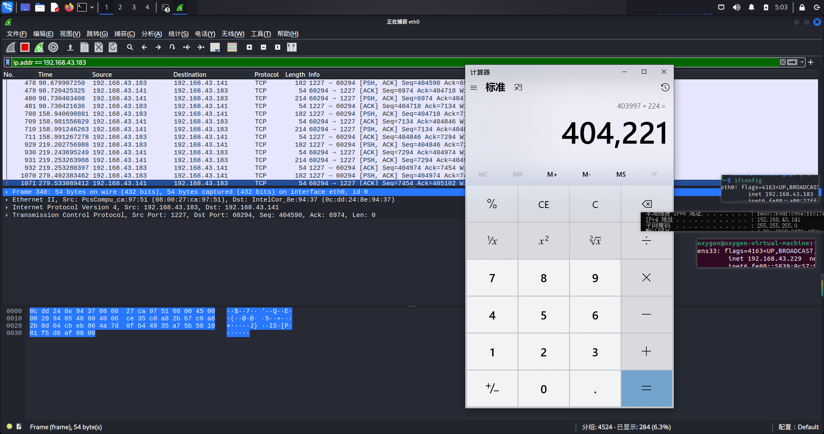Viewport: 824px width, 434px height.
Task: Open the 统计(S) menu
Action: tap(179, 34)
